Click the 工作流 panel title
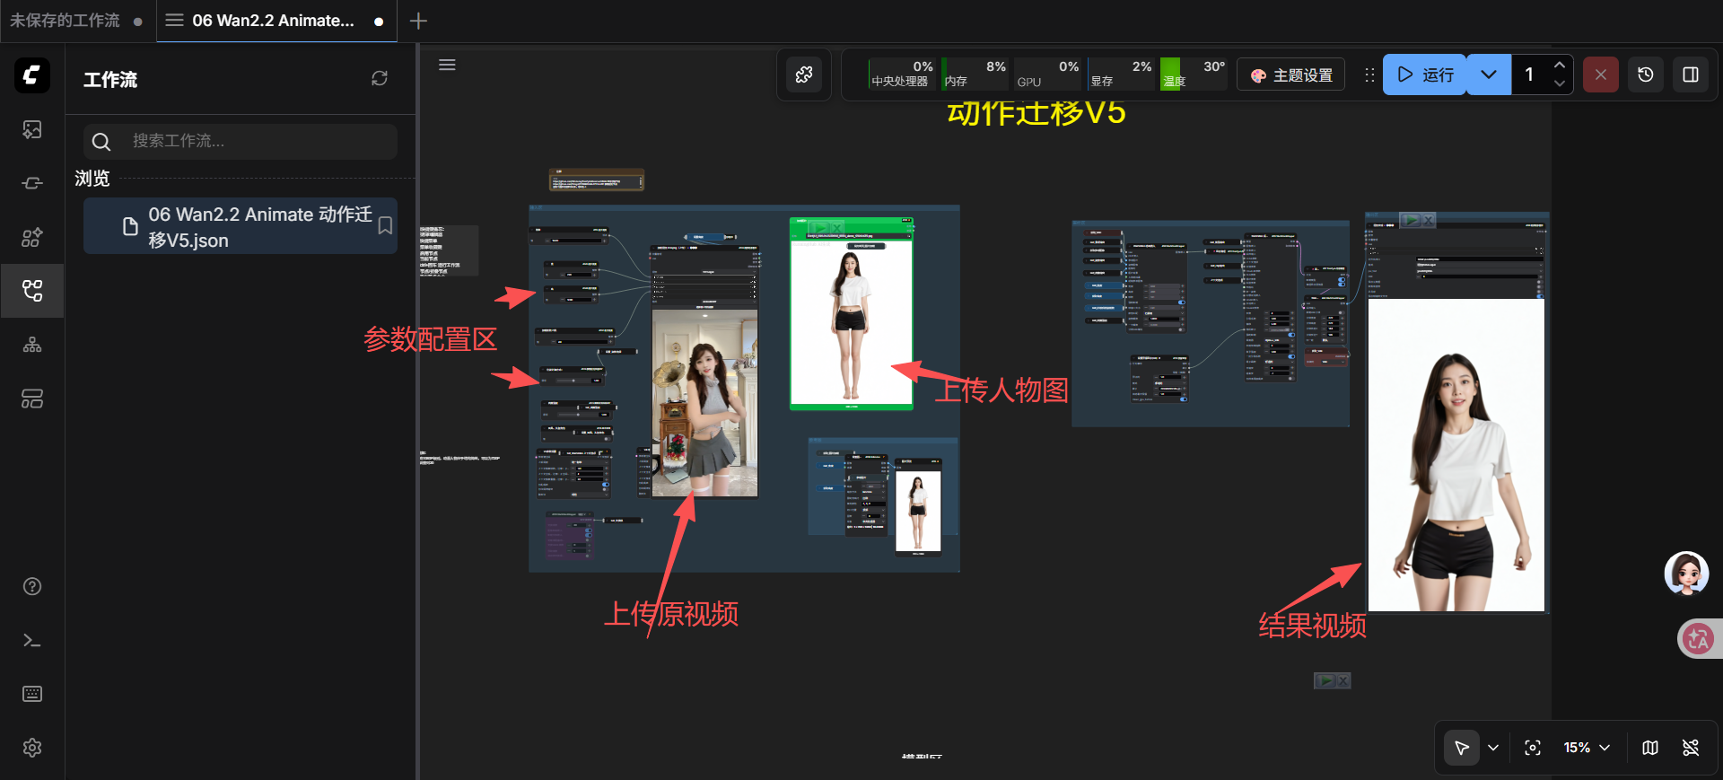The image size is (1723, 780). [110, 80]
